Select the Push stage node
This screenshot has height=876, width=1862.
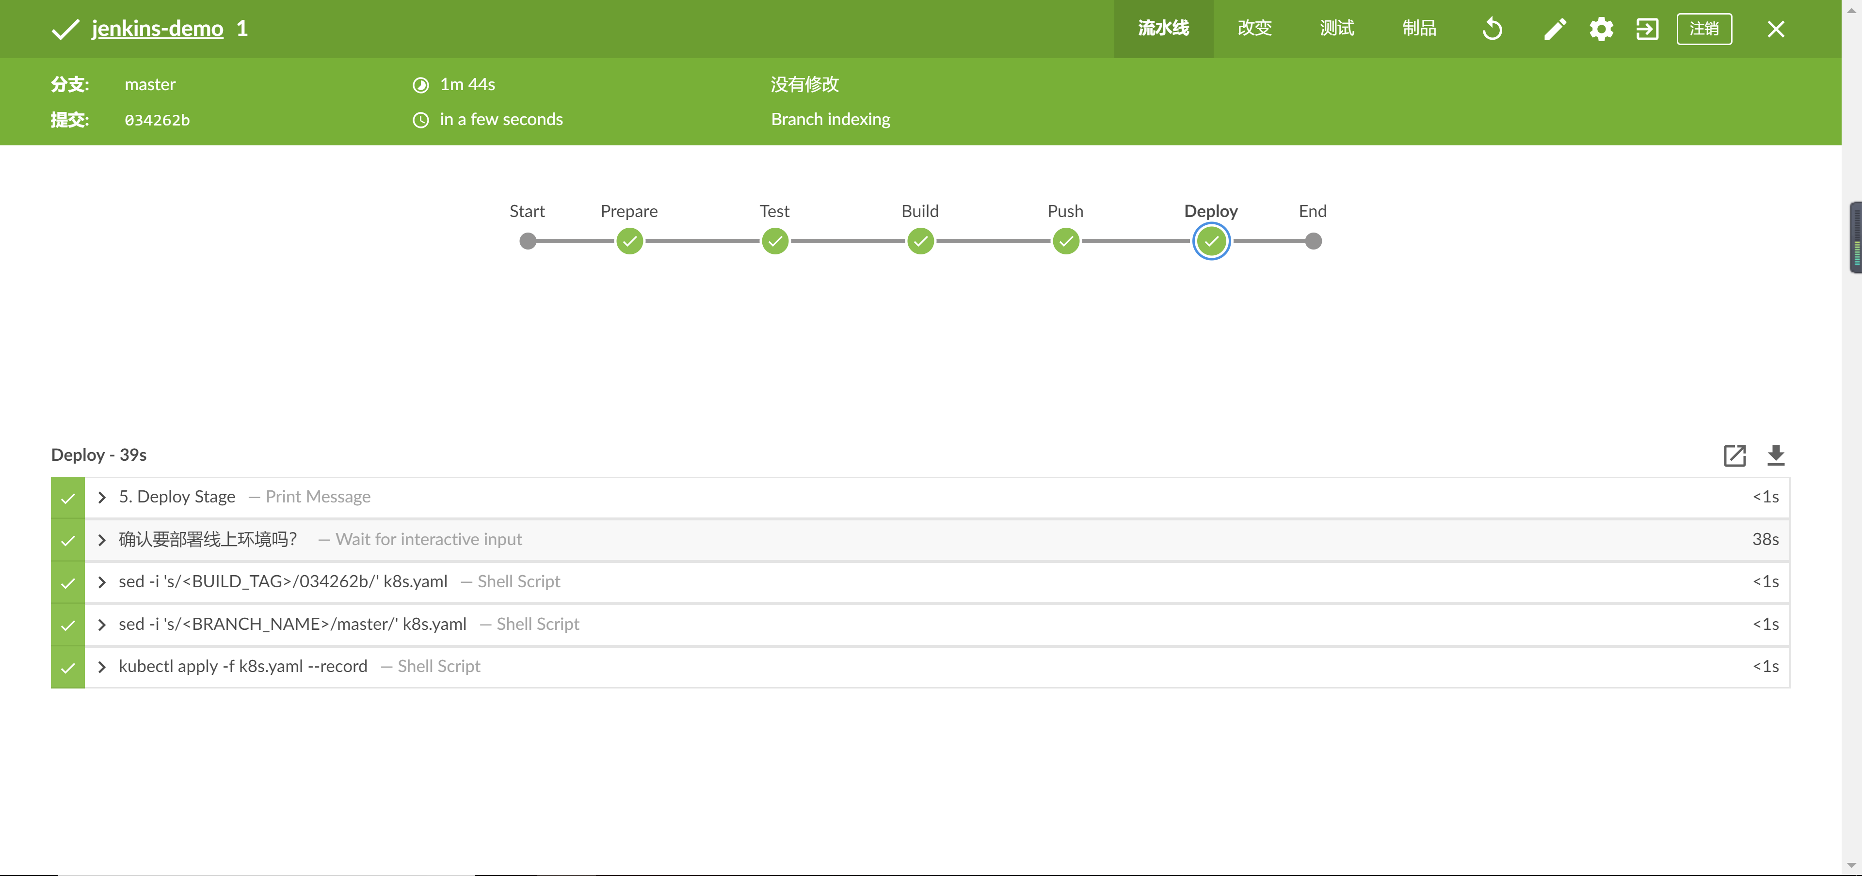tap(1065, 241)
